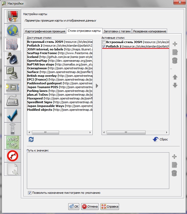Activate the selected style with the right arrow

(97, 86)
